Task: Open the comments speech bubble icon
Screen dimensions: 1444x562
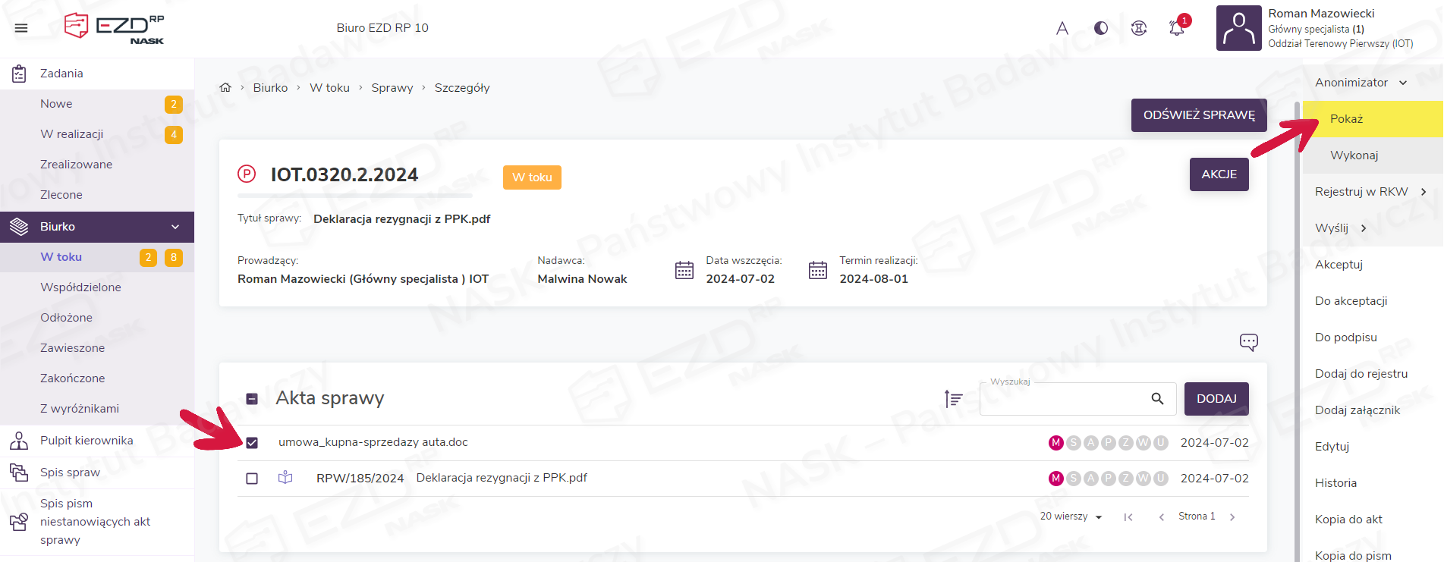Action: click(1248, 342)
